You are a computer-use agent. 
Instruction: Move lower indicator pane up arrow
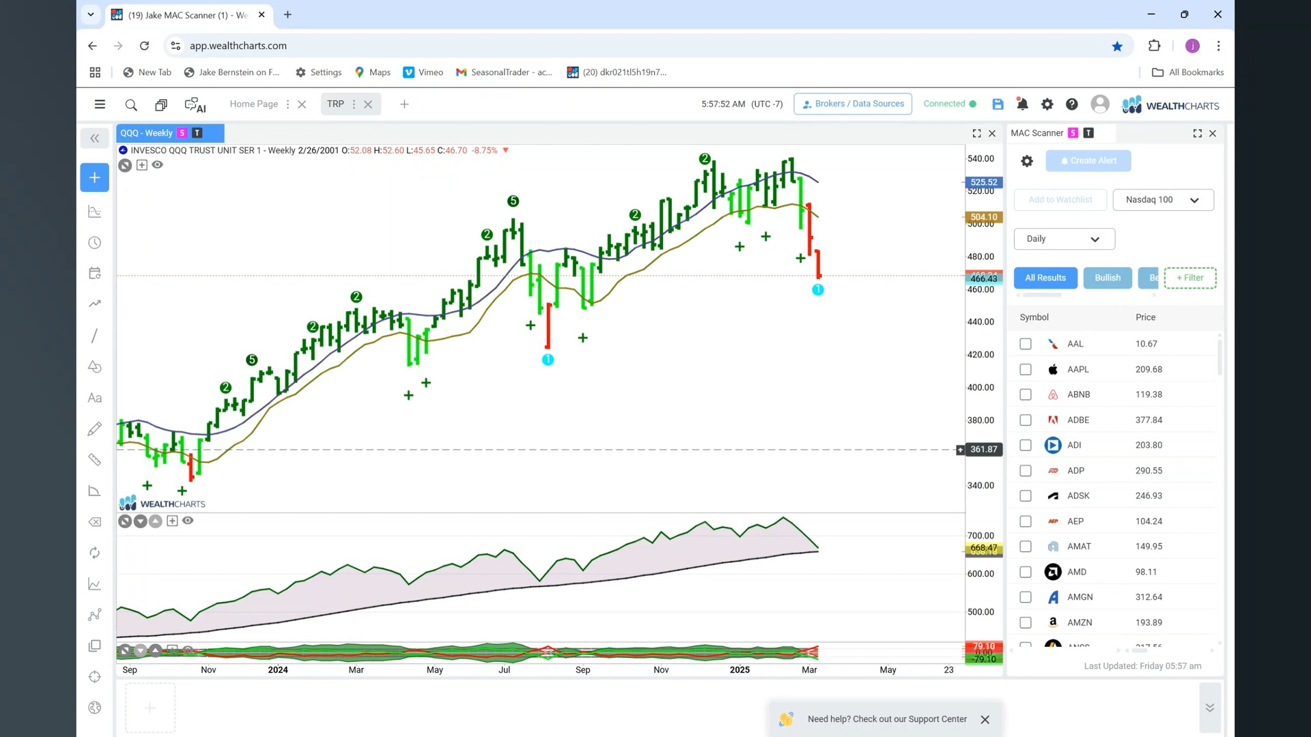pyautogui.click(x=156, y=521)
